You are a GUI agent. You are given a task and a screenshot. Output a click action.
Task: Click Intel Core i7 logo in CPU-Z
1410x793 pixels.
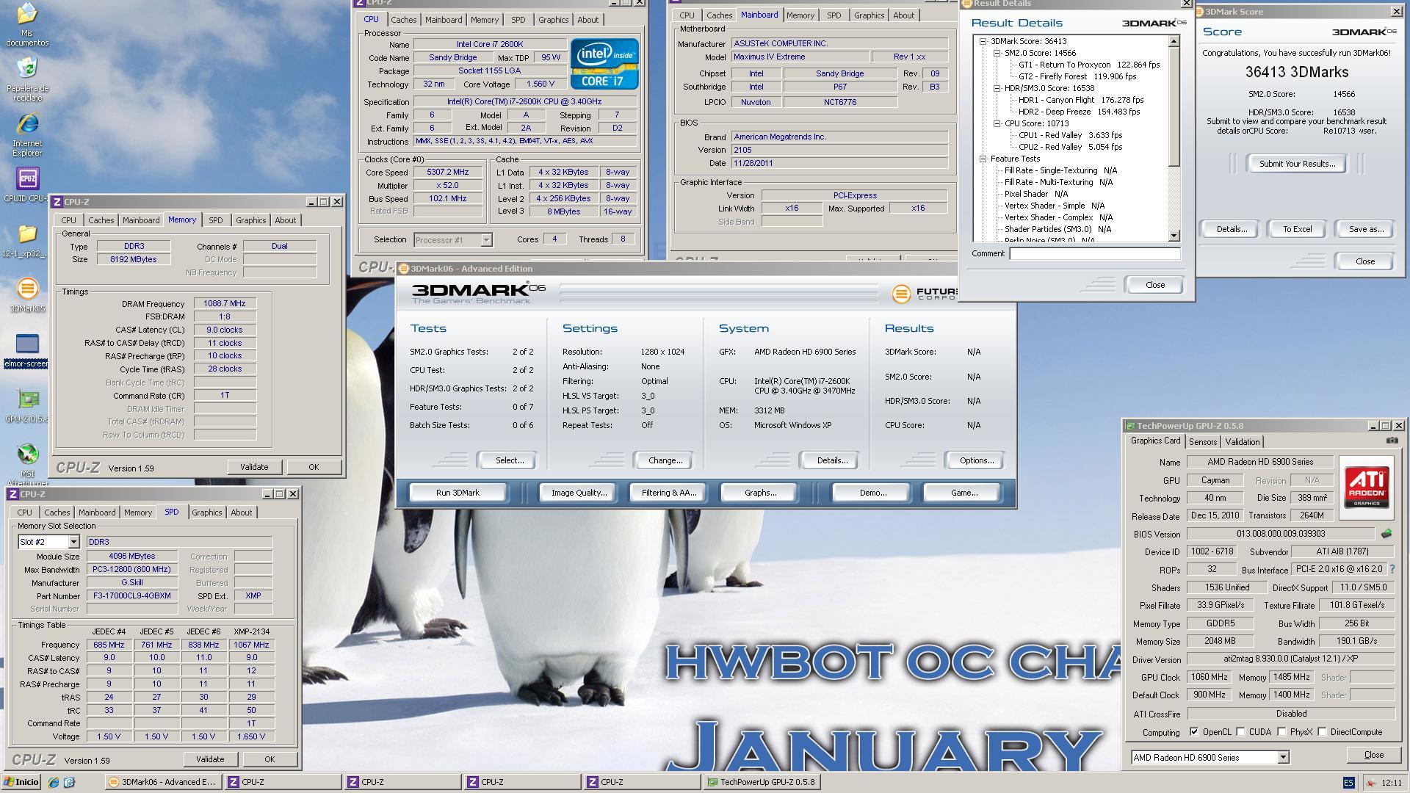[604, 65]
